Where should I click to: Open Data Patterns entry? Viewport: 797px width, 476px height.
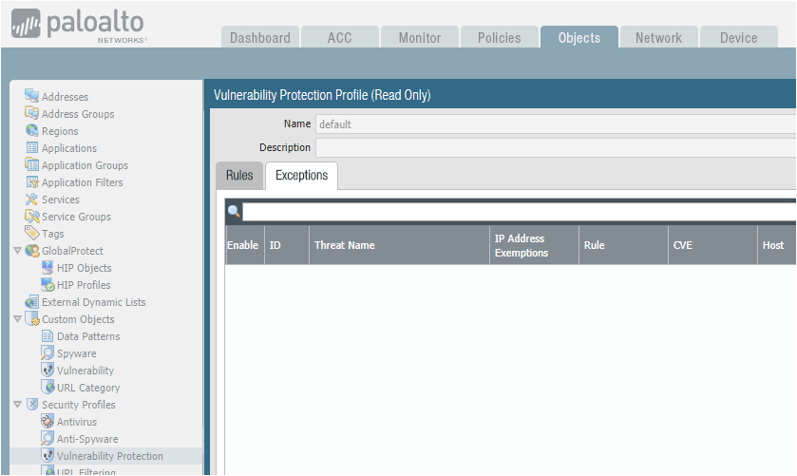(x=88, y=336)
